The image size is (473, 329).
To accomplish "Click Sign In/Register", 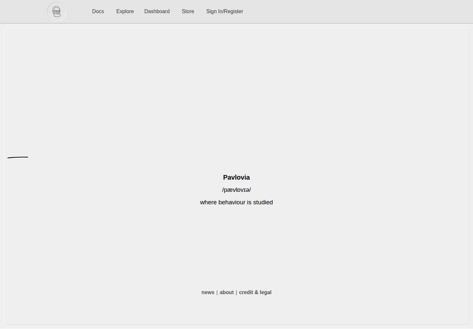I will pyautogui.click(x=225, y=12).
